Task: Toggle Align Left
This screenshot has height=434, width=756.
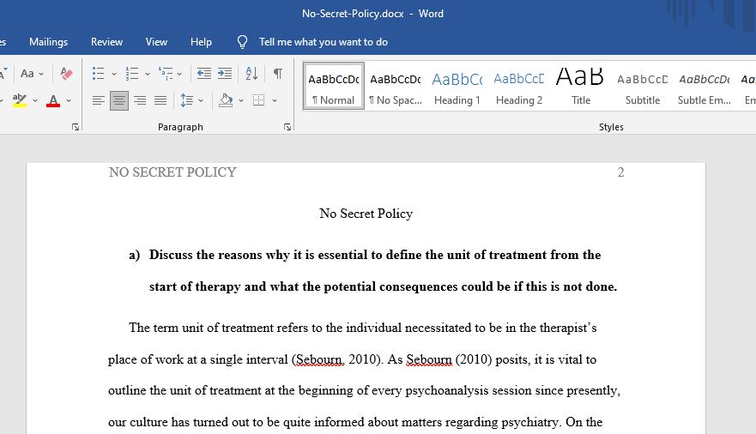Action: [99, 100]
